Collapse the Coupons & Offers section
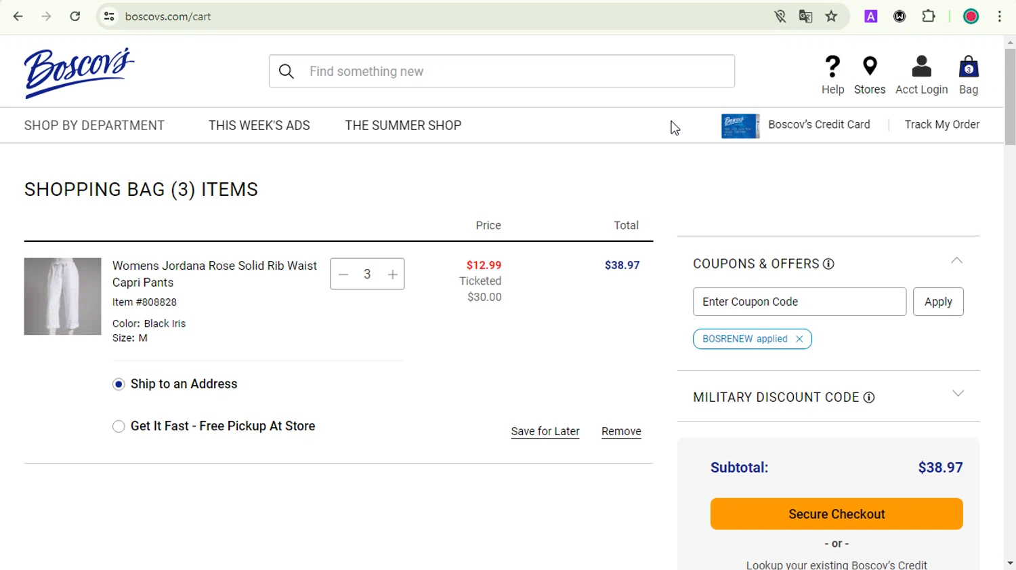This screenshot has height=570, width=1016. (x=956, y=261)
